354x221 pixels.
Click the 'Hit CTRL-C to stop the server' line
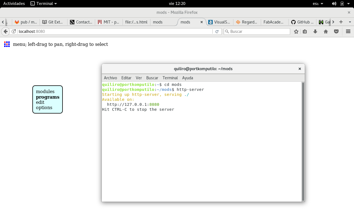138,109
